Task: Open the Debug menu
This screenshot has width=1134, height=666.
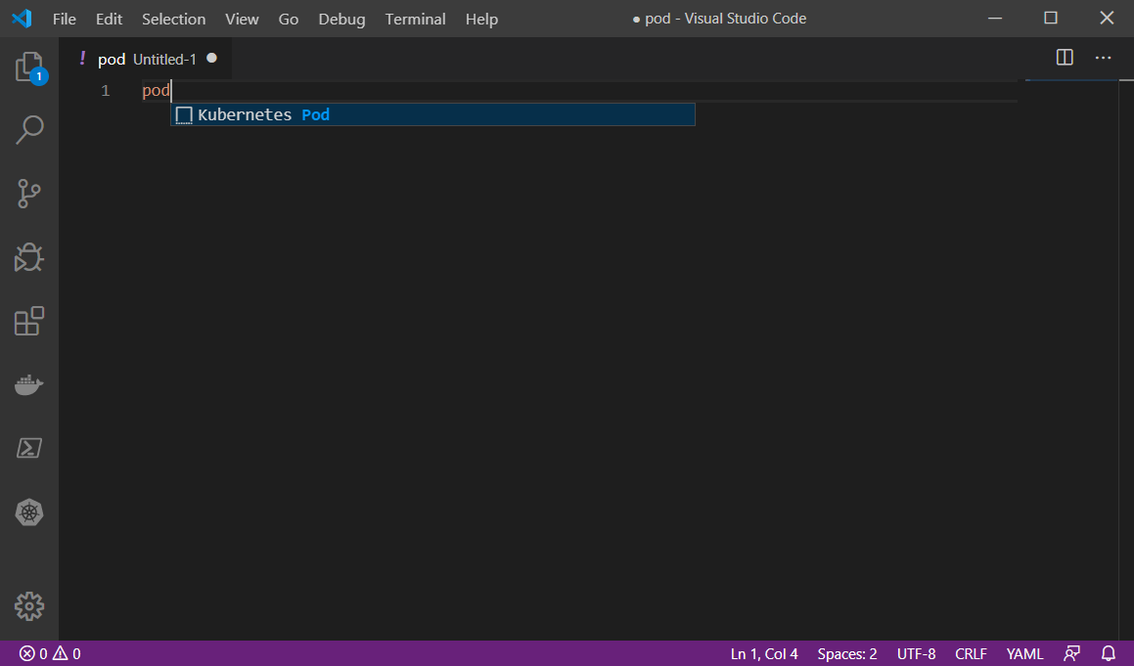Action: tap(342, 19)
